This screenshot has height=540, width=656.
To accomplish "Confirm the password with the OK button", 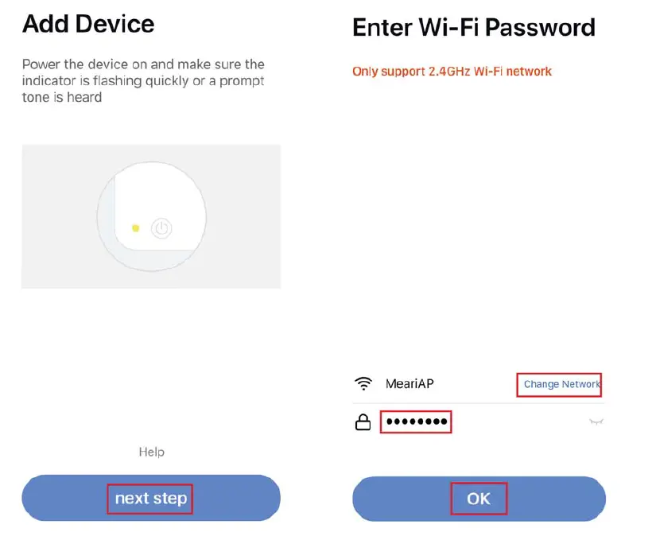I will [479, 499].
